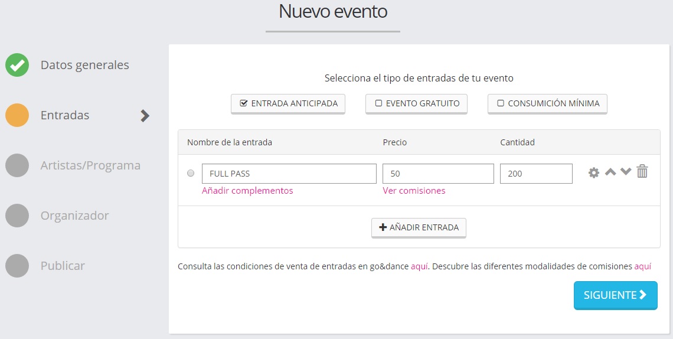
Task: Click the green Datos generales checkmark
Action: click(x=17, y=65)
